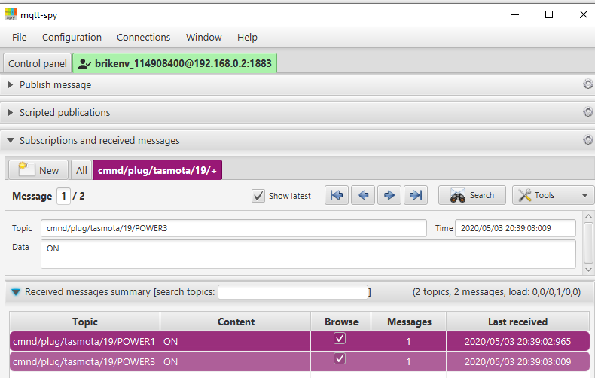
Task: Open the Window menu
Action: click(x=204, y=37)
